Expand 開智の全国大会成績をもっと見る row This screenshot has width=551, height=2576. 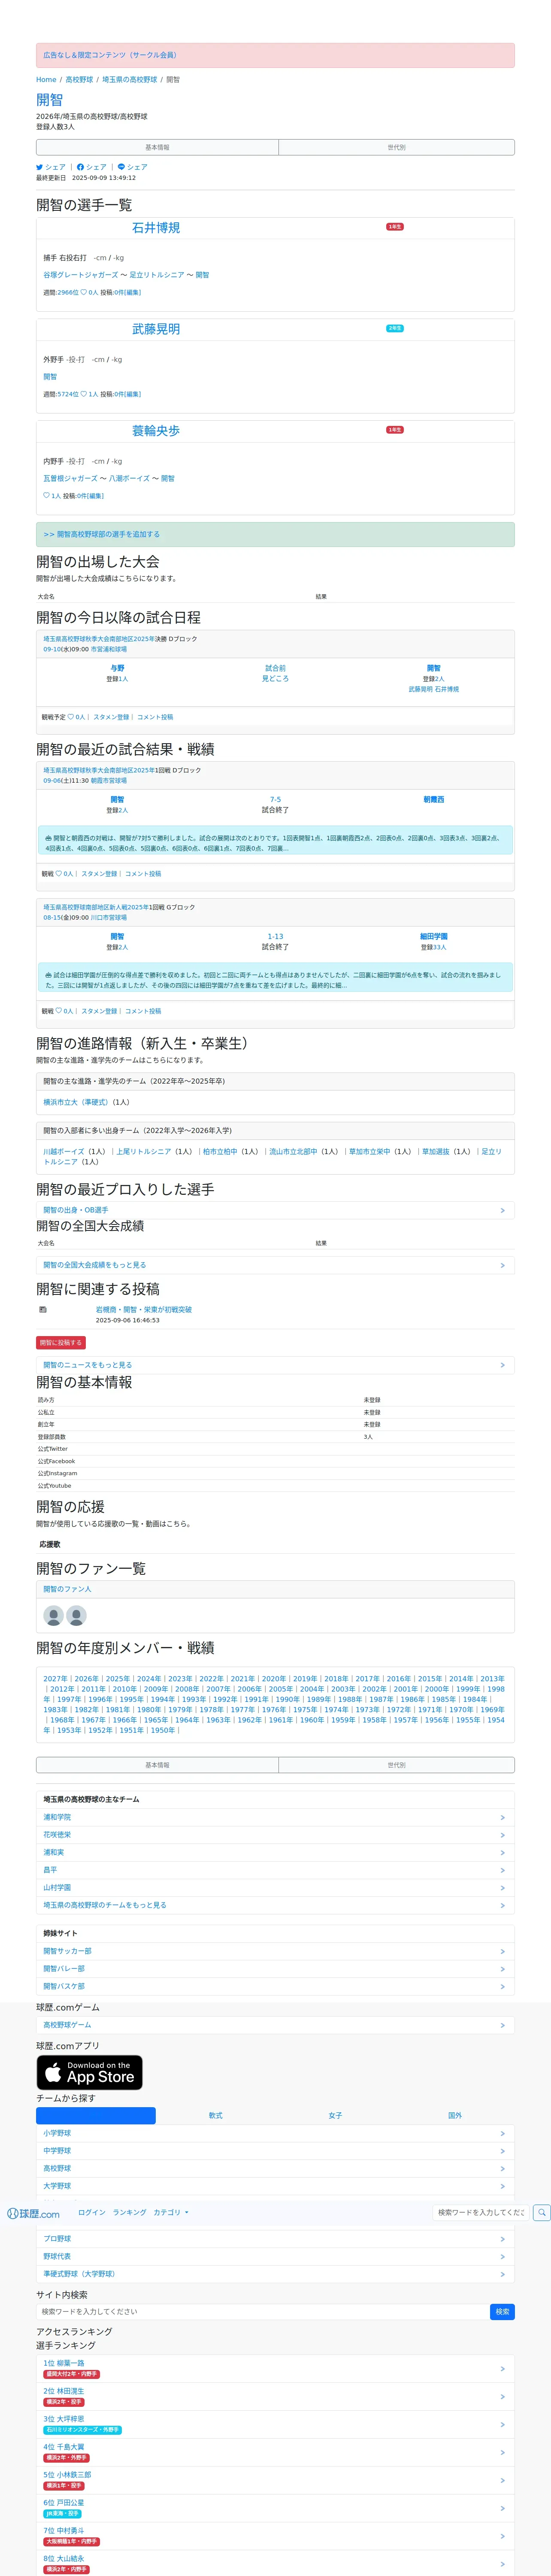point(275,1265)
